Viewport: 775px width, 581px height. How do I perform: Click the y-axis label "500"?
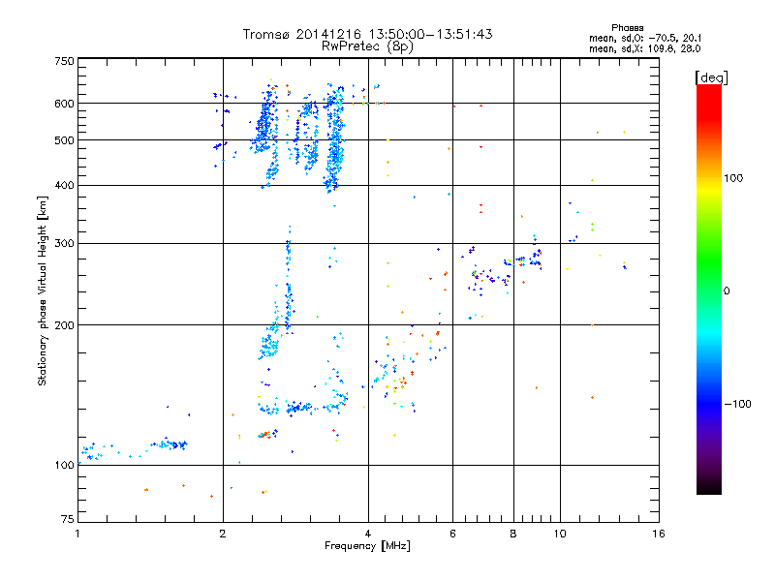[64, 140]
